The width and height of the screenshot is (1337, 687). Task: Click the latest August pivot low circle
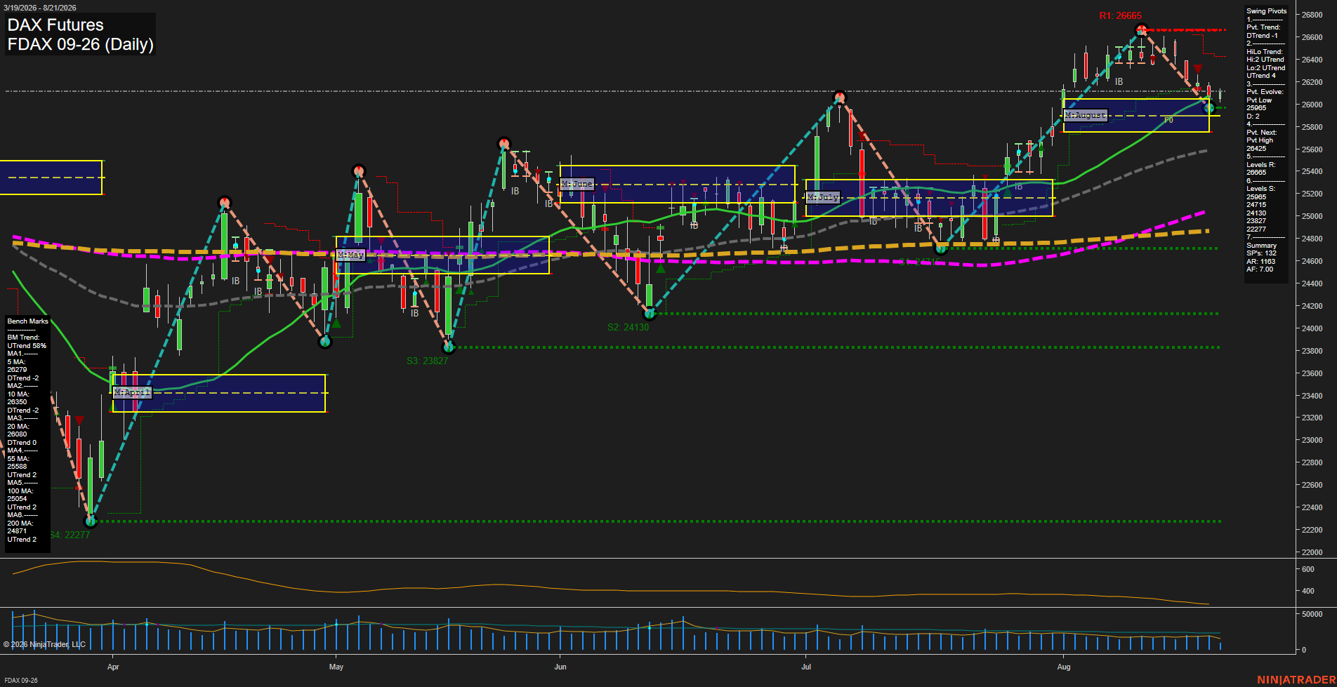[x=1209, y=107]
